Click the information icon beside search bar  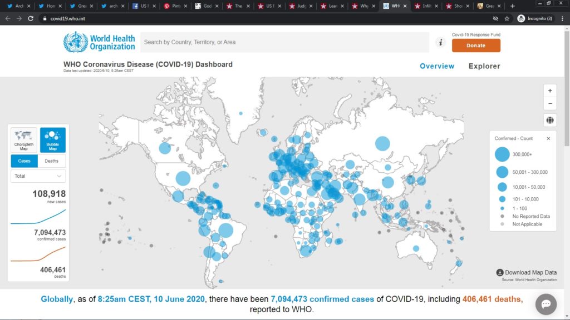click(x=441, y=42)
